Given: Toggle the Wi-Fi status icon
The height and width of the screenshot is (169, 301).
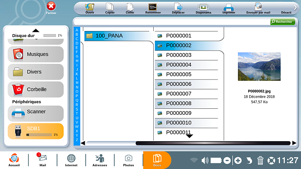Looking at the screenshot, I should (194, 160).
